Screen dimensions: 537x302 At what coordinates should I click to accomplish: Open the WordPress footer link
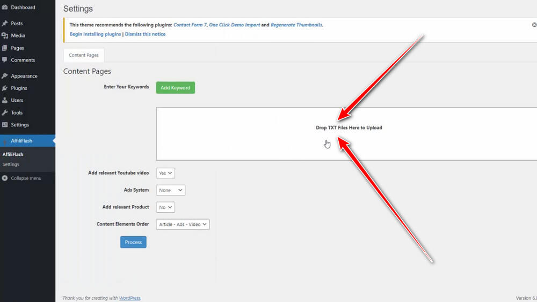[x=129, y=298]
